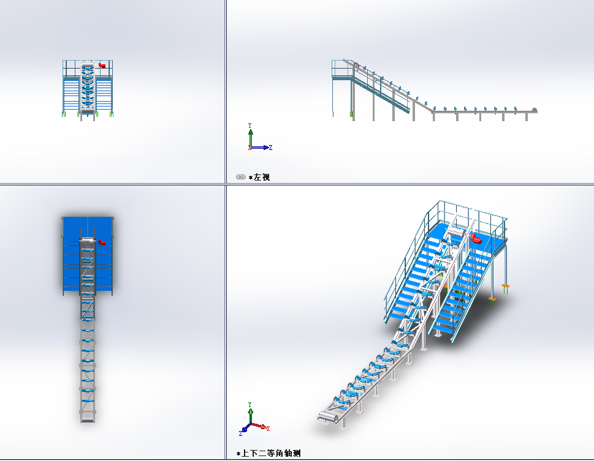Click the XYZ triad in the 左视 viewport
The image size is (594, 461).
click(x=259, y=137)
